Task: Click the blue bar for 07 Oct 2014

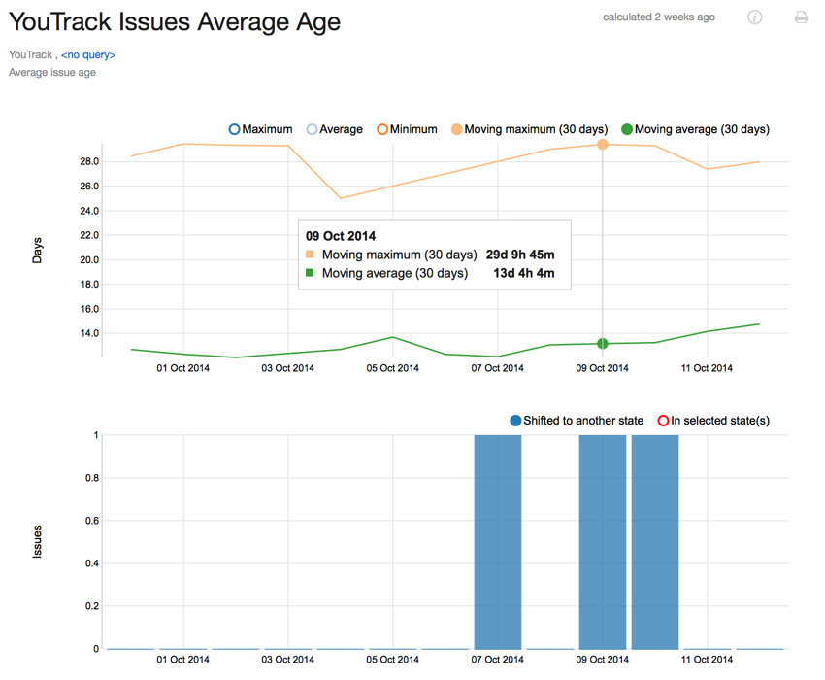Action: (x=498, y=539)
